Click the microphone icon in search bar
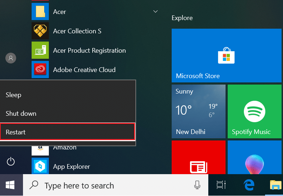The width and height of the screenshot is (283, 196). [x=197, y=185]
